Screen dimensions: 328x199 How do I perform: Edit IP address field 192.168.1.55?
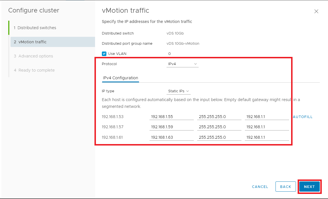click(x=171, y=117)
